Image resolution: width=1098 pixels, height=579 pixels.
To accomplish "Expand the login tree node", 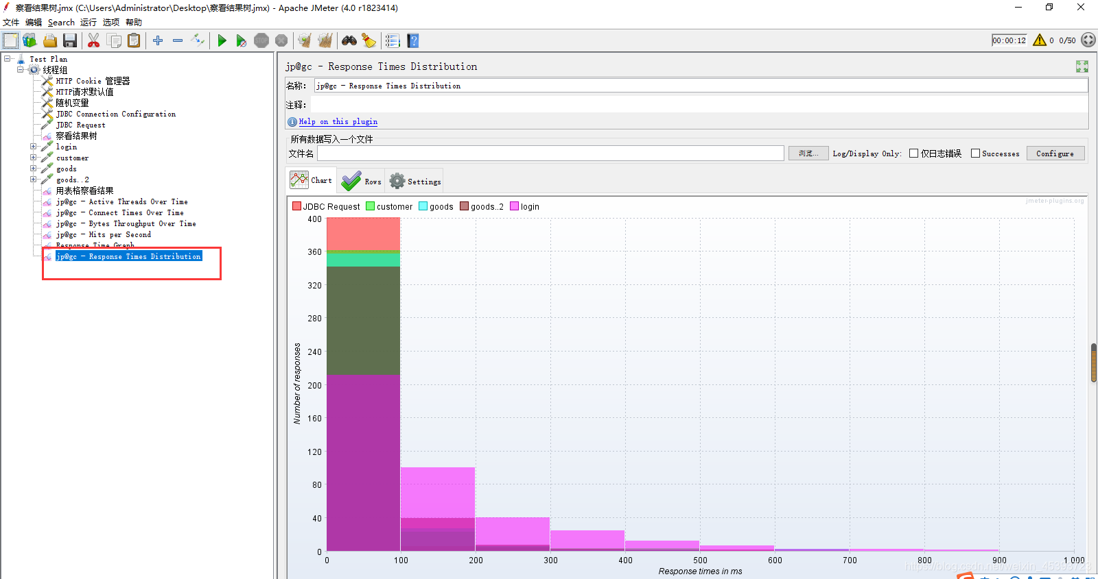I will click(33, 147).
